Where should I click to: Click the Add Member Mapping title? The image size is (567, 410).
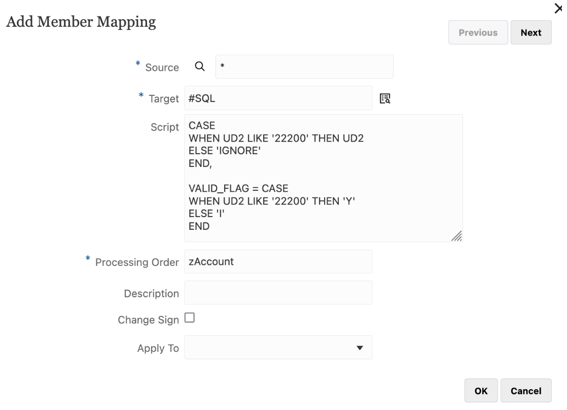click(x=80, y=23)
